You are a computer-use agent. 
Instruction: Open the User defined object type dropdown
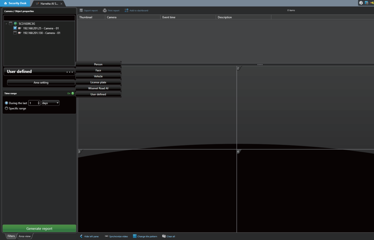click(39, 72)
